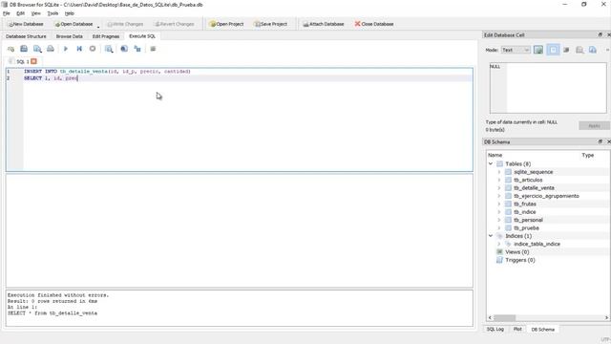Viewport: 611px width, 344px height.
Task: Switch to Database Structure tab
Action: (x=26, y=36)
